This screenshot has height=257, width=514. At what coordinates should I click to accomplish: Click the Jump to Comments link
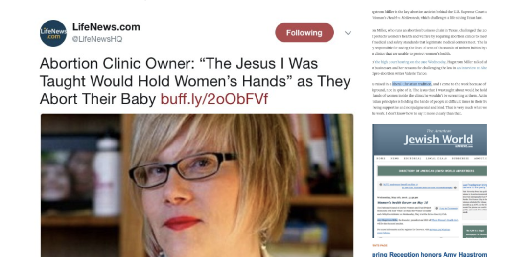coord(448,208)
